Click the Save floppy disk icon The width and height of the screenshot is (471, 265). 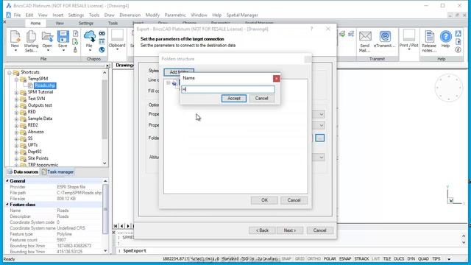63,37
